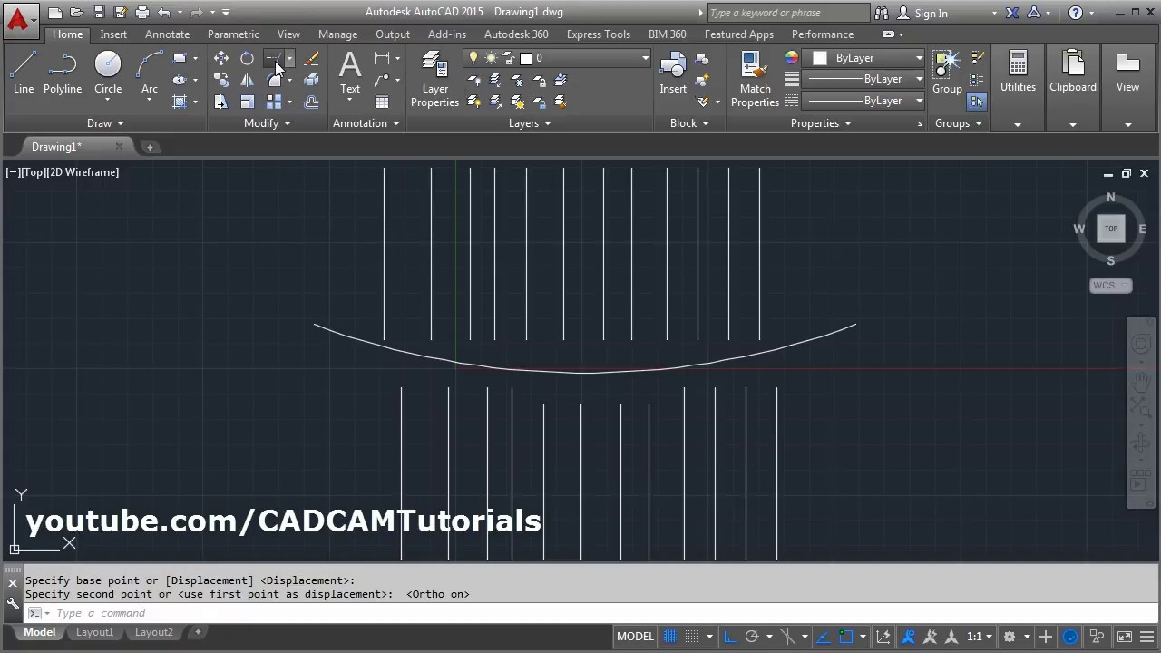Toggle annotation visibility in status bar
The width and height of the screenshot is (1161, 653).
[x=907, y=637]
